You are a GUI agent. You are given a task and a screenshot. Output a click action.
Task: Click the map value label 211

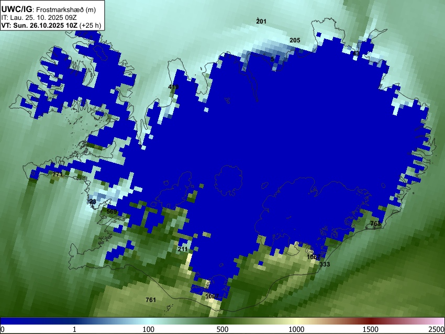[x=183, y=249]
